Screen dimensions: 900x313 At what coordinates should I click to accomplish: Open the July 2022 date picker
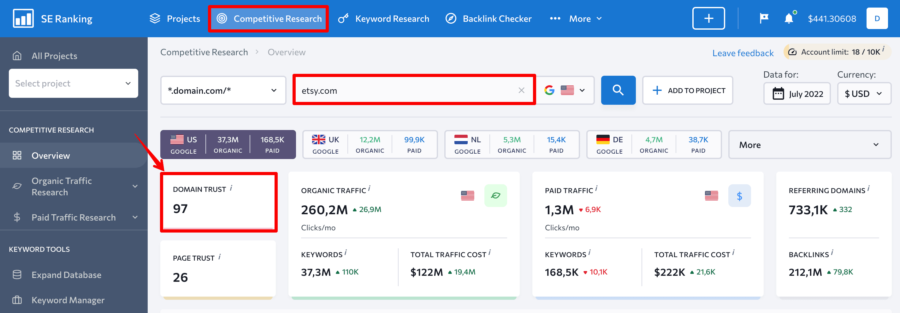pyautogui.click(x=797, y=94)
